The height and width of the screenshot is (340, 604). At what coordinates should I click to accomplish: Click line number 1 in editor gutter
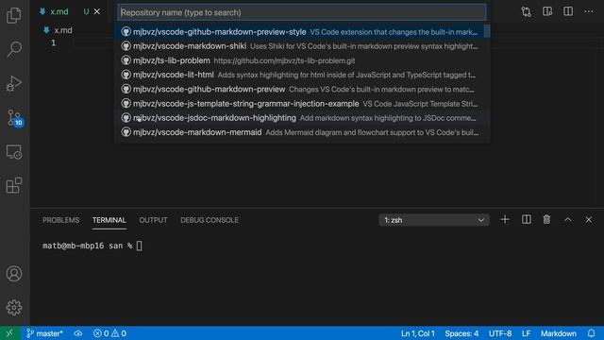coord(54,42)
